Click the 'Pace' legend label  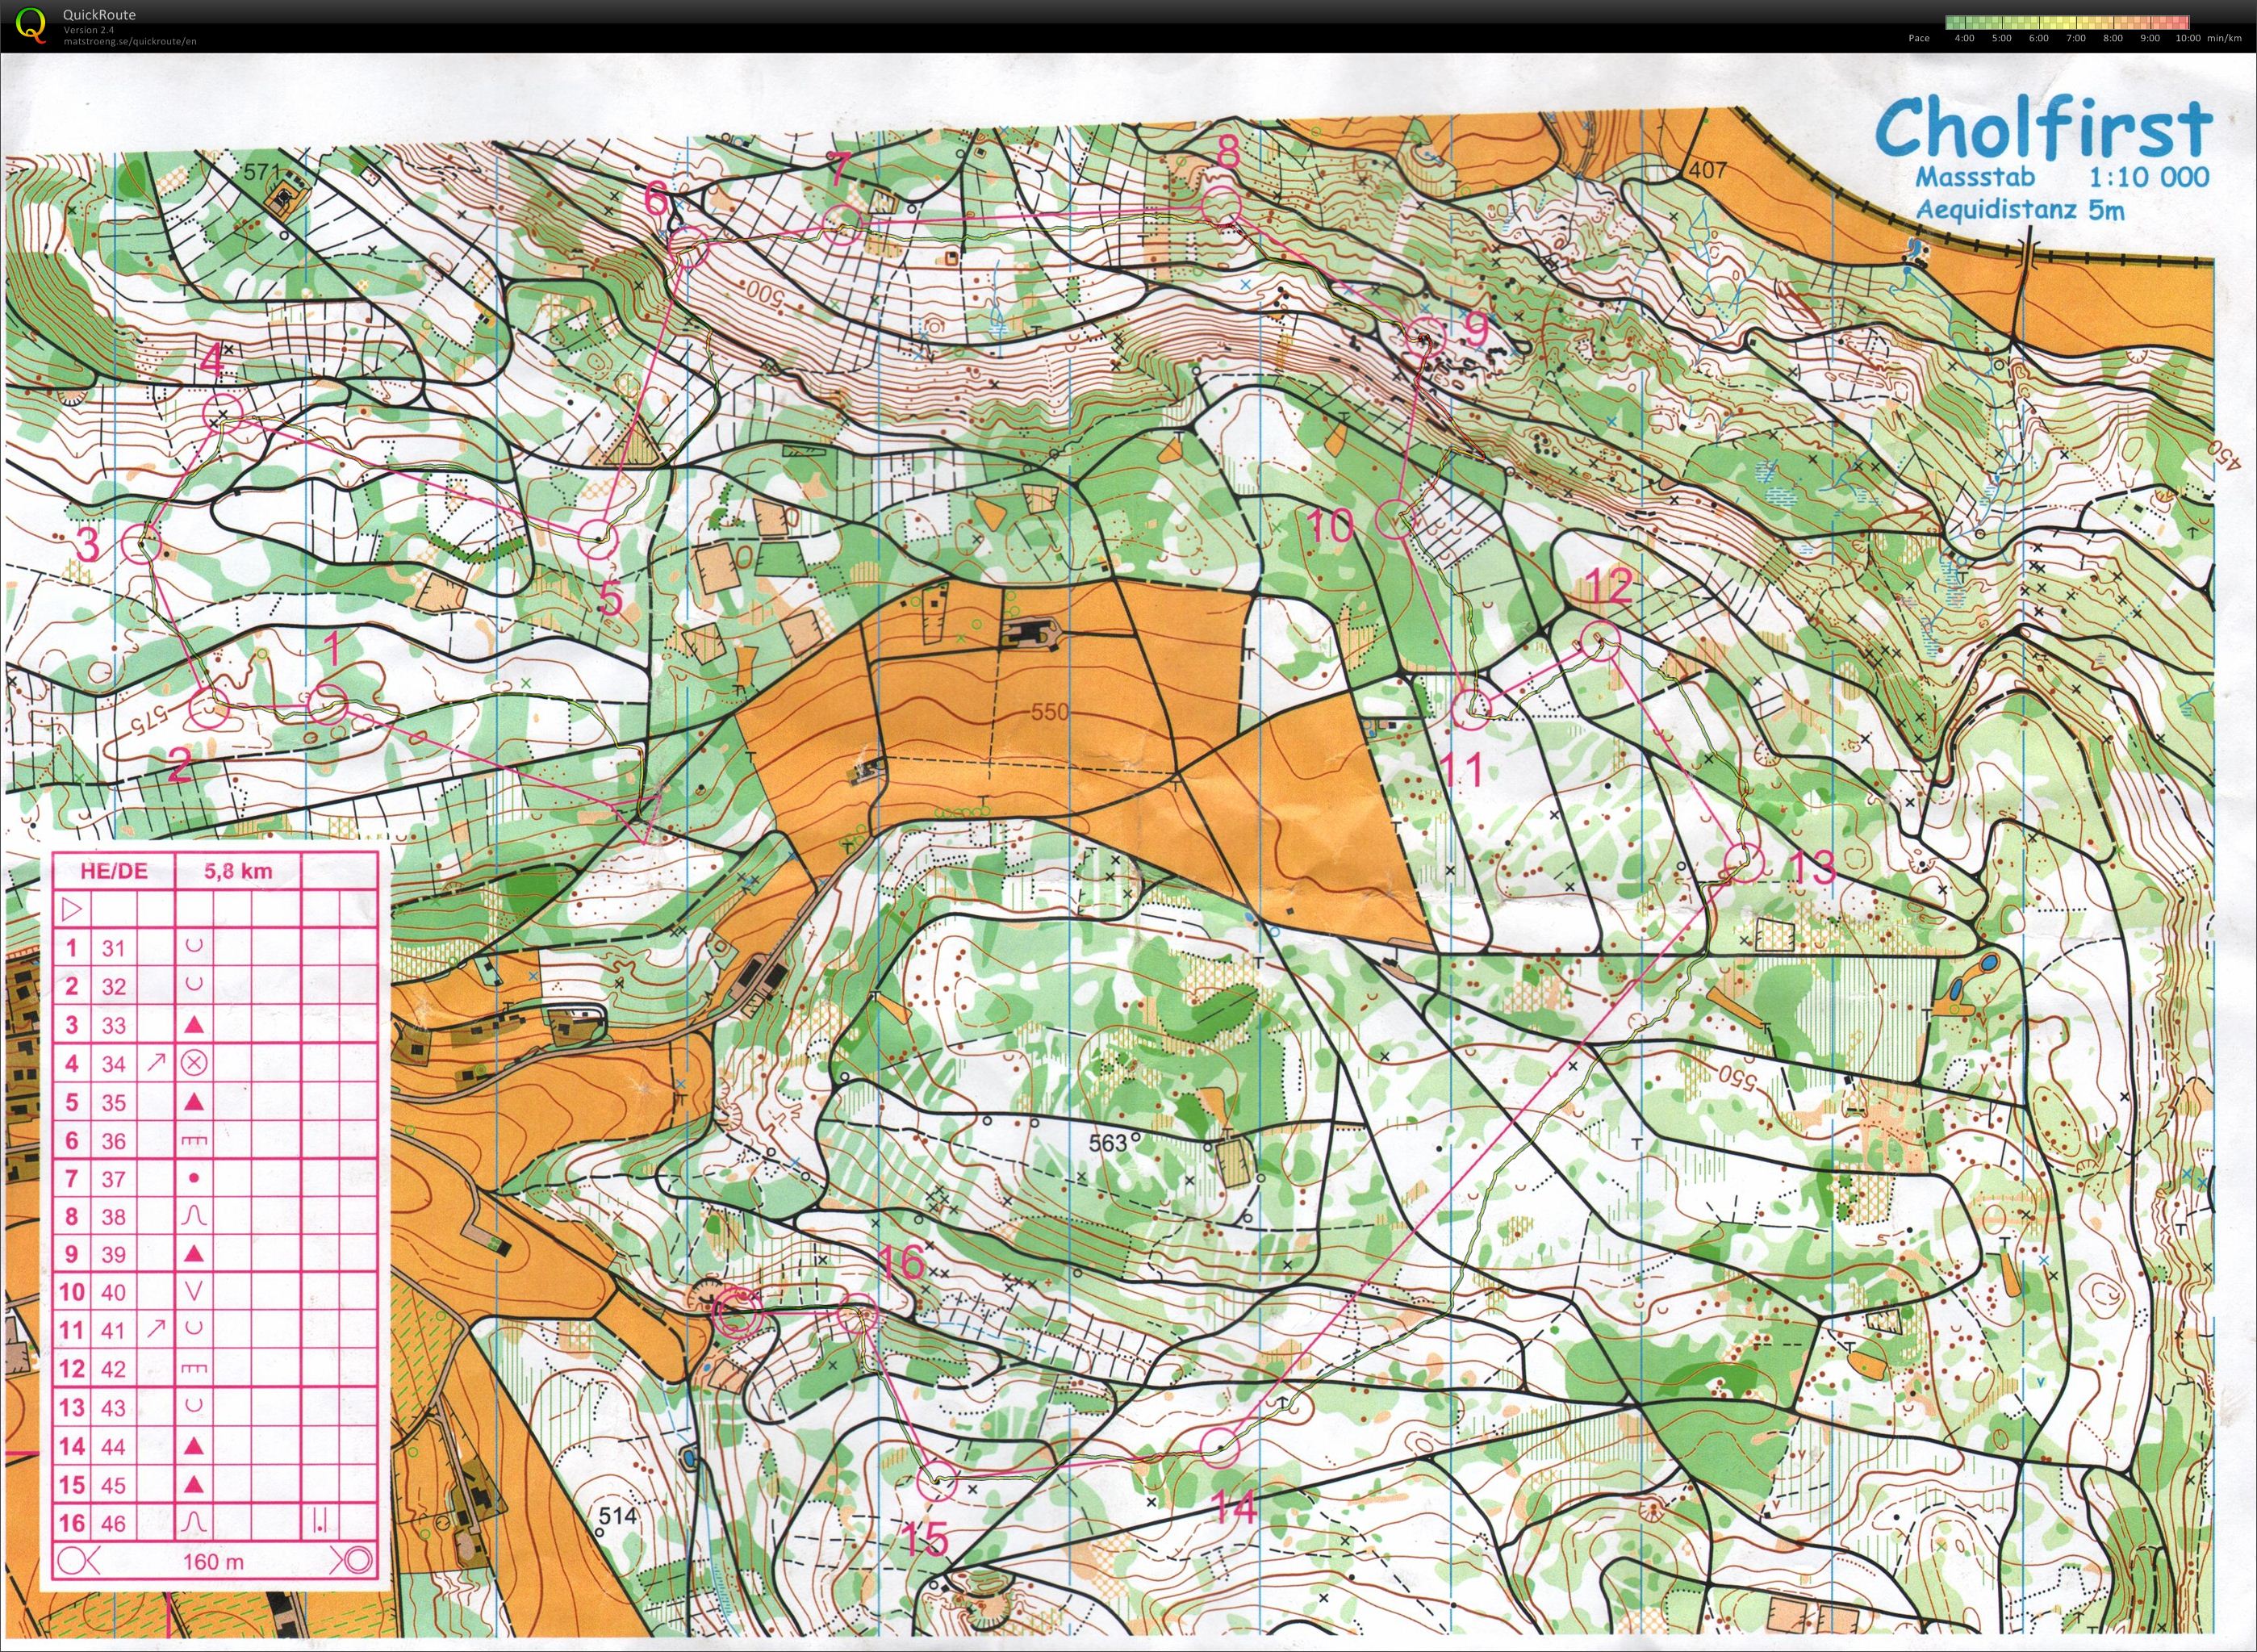(x=1919, y=38)
